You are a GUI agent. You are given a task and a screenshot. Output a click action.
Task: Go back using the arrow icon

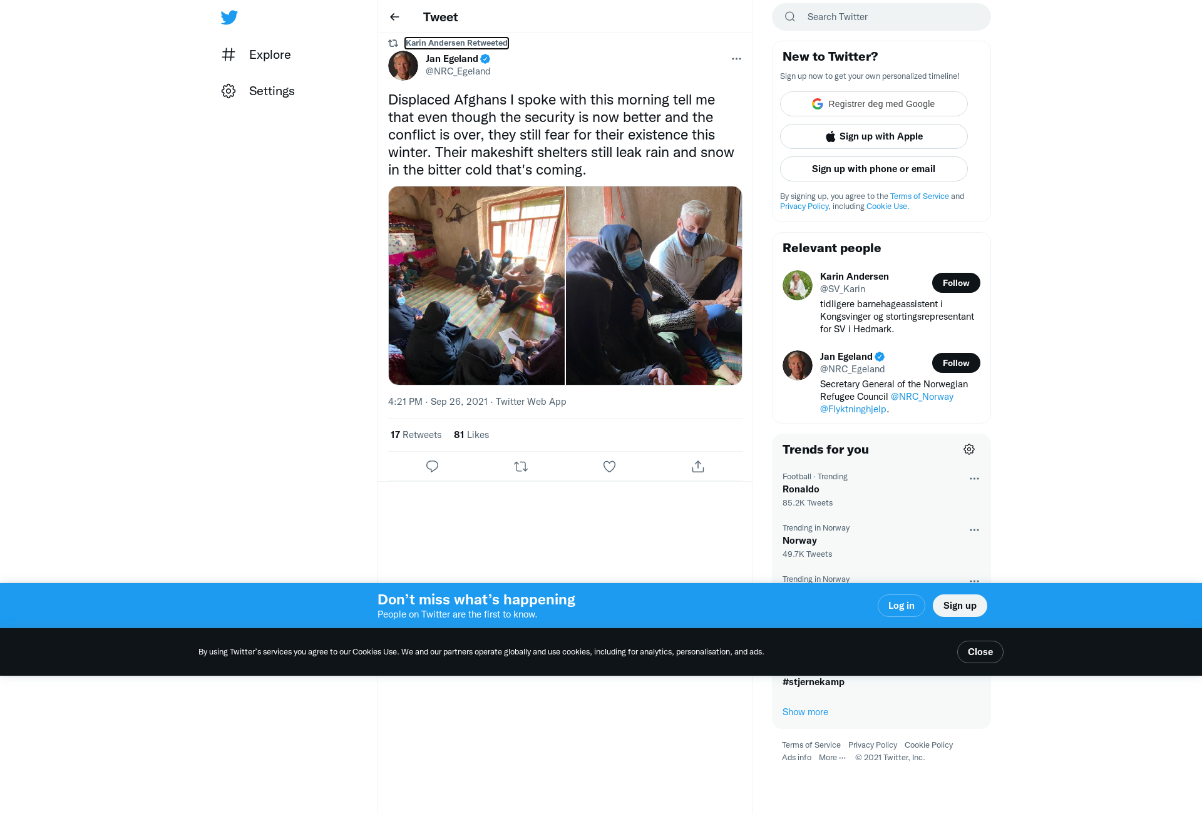394,17
